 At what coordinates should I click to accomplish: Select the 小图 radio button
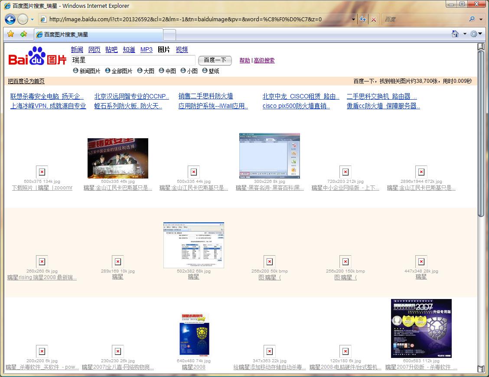[x=183, y=71]
